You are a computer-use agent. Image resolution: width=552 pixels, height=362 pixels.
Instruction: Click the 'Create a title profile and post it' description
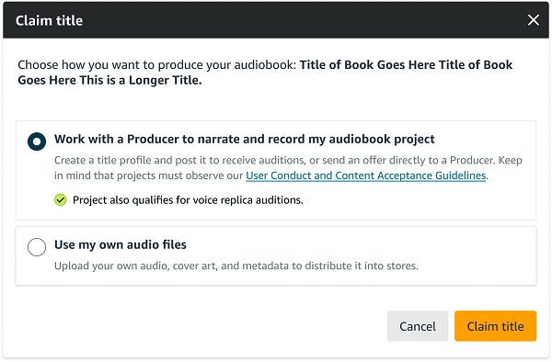click(x=288, y=167)
